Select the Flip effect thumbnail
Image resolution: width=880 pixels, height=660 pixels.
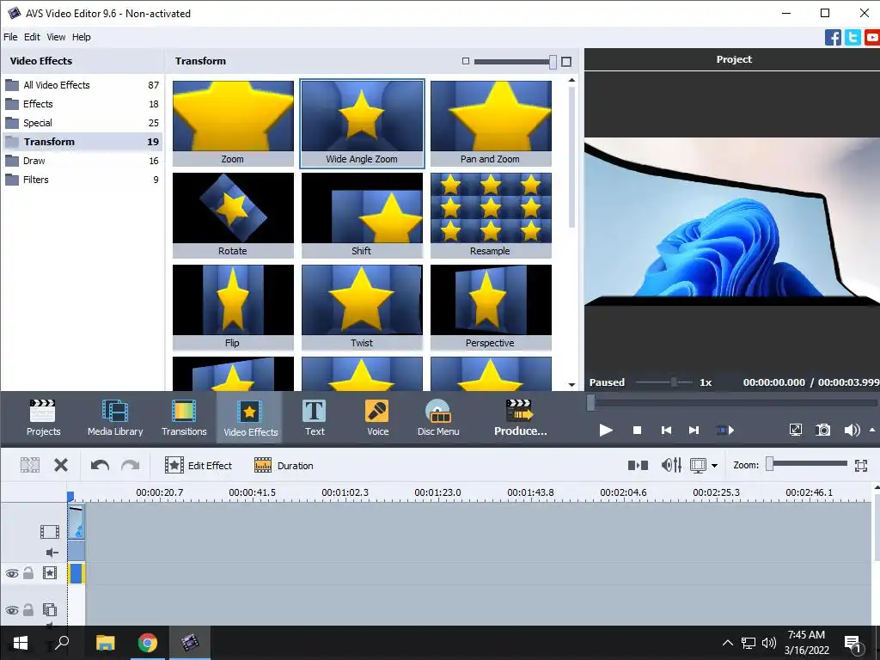233,307
